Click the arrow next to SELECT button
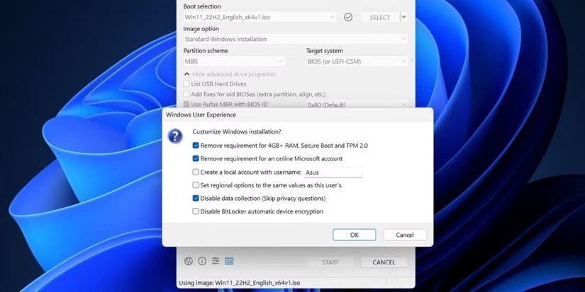Screen dimensions: 585x292 point(403,17)
